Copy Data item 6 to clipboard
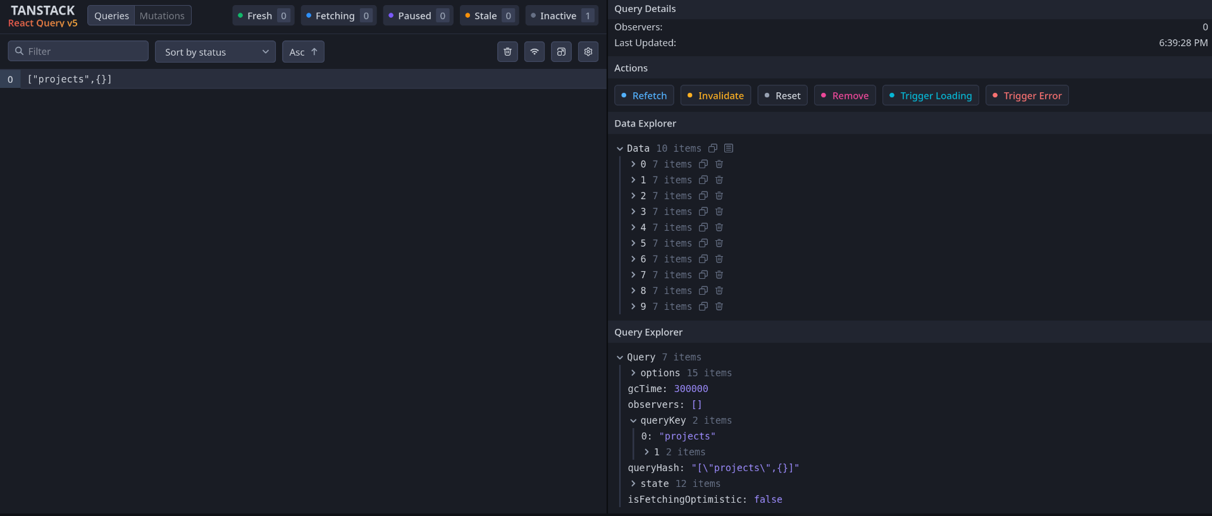The height and width of the screenshot is (516, 1212). click(x=703, y=259)
